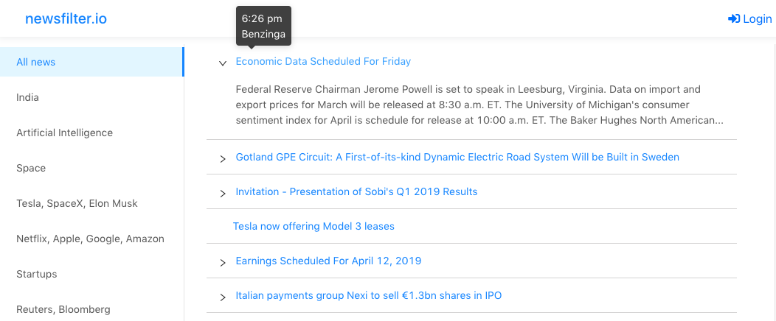This screenshot has width=776, height=321.
Task: Show Tesla, SpaceX, Elon Musk news
Action: coord(77,203)
